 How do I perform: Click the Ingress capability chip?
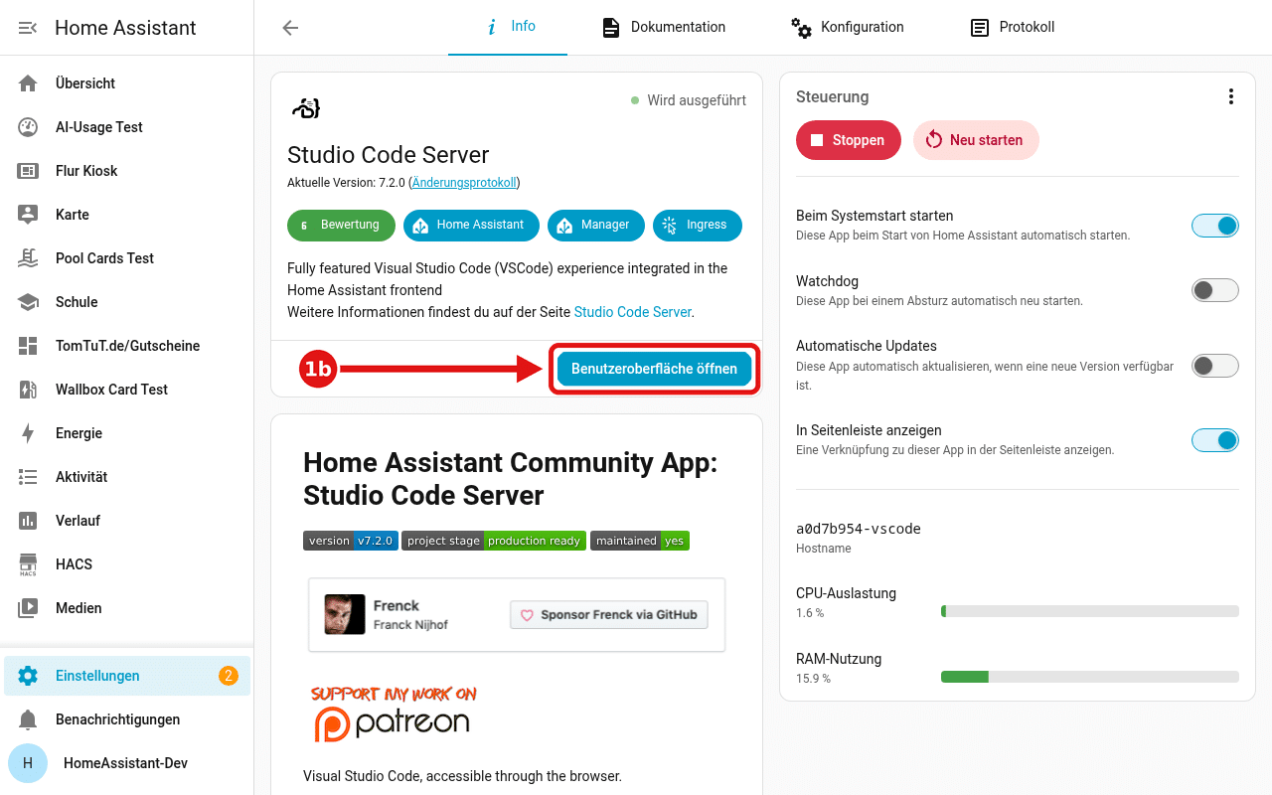[698, 226]
